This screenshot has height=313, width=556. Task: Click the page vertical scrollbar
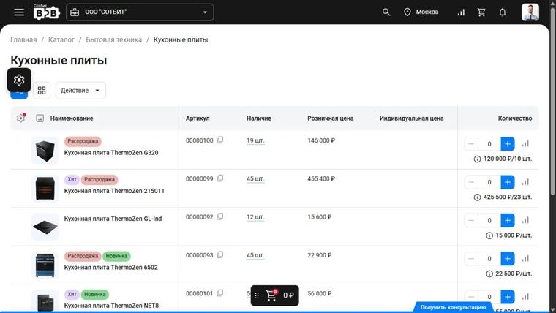click(x=552, y=101)
